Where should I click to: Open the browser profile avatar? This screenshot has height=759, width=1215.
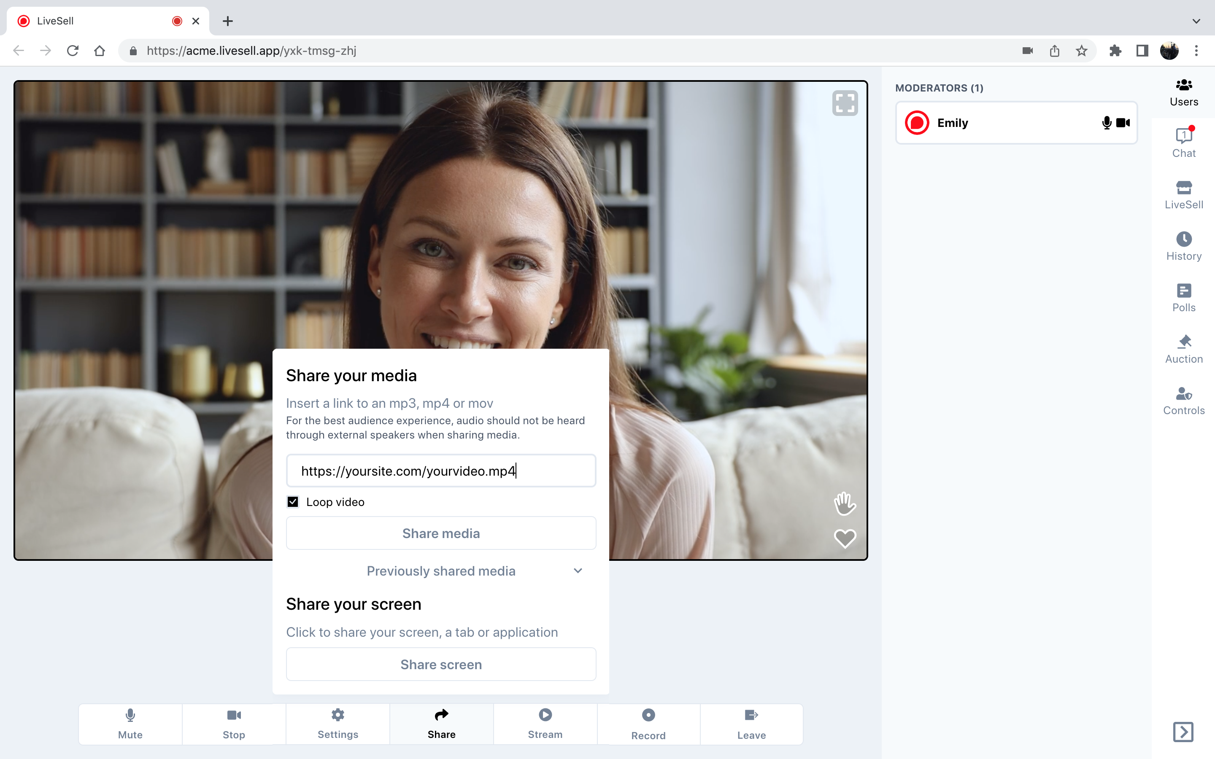click(1169, 51)
